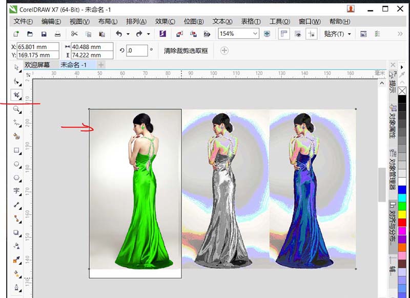Select the Text tool
This screenshot has width=410, height=298.
coord(16,191)
